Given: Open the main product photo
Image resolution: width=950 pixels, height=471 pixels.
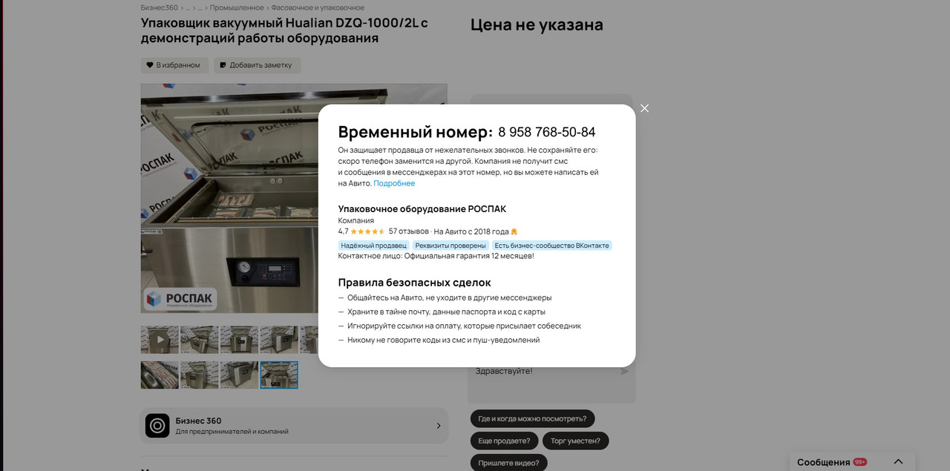Looking at the screenshot, I should 294,198.
